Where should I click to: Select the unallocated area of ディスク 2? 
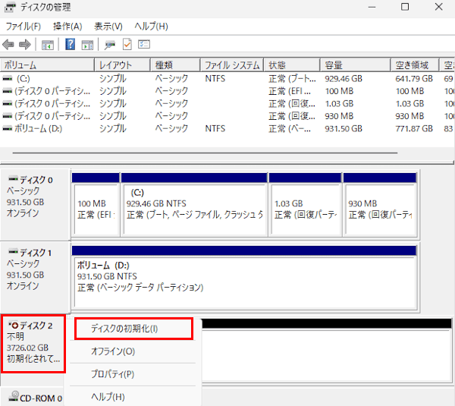click(x=326, y=351)
